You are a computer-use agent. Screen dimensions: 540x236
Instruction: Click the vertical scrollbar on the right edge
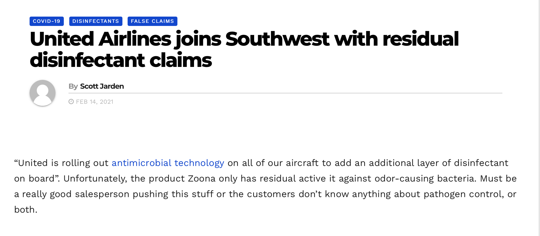tap(539, 118)
